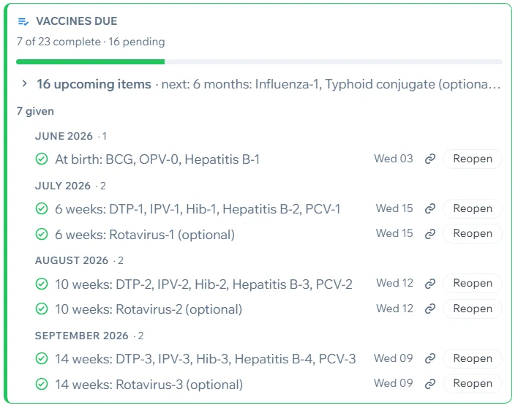Image resolution: width=518 pixels, height=408 pixels.
Task: Click '14 weeks: Rotavirus-3 (optional)' text
Action: point(149,385)
